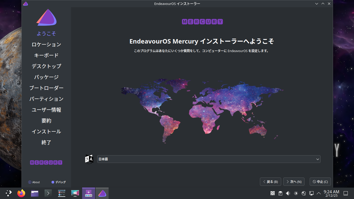Click the 戻る (B) back button
The width and height of the screenshot is (354, 199).
[271, 182]
